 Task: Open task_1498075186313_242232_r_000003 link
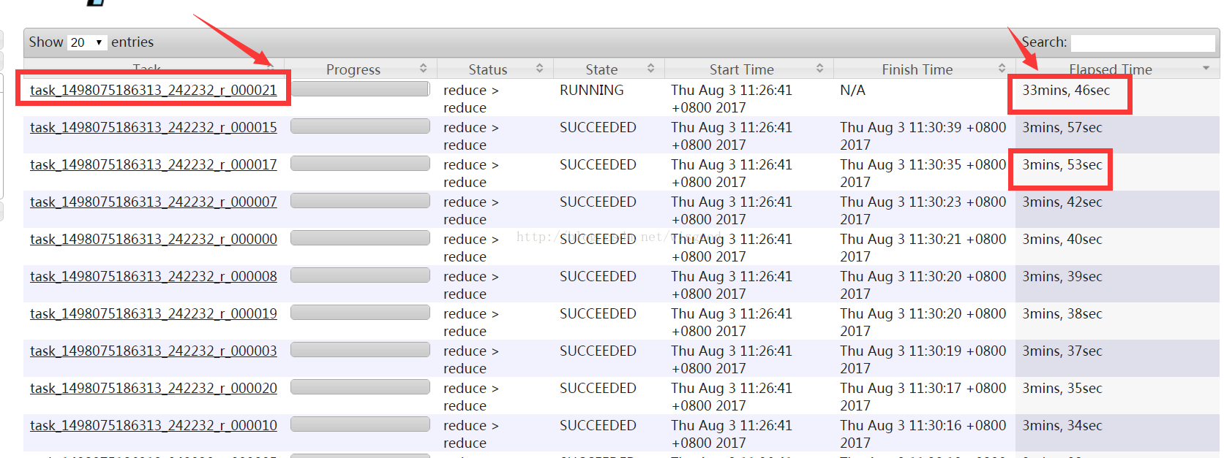pos(154,351)
